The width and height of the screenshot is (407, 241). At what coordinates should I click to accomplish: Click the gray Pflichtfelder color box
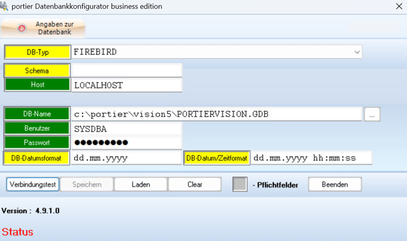tap(240, 184)
